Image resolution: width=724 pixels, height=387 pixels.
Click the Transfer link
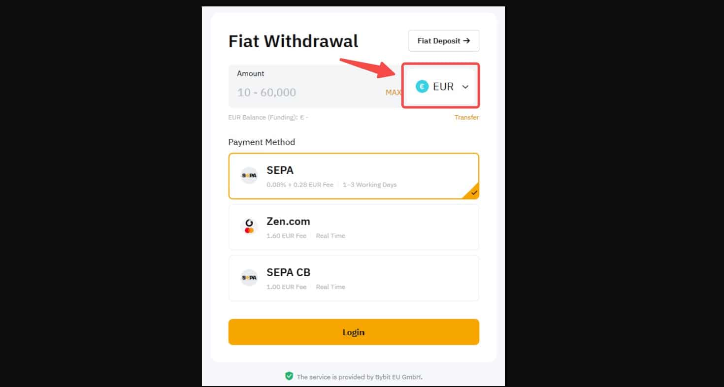pos(466,117)
